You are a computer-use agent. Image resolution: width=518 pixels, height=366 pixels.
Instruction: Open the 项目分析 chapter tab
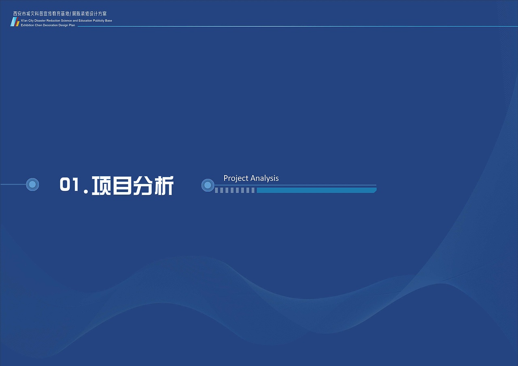click(x=134, y=185)
